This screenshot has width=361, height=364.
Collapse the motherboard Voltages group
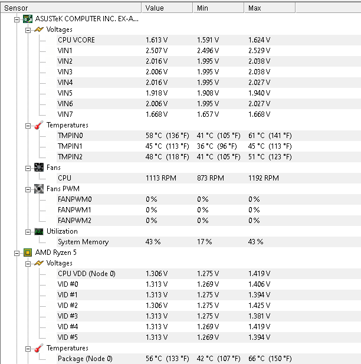[x=28, y=30]
